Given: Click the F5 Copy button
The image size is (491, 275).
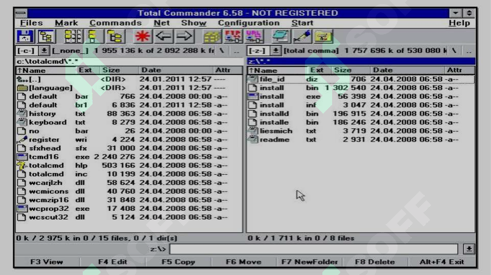Looking at the screenshot, I should click(178, 262).
